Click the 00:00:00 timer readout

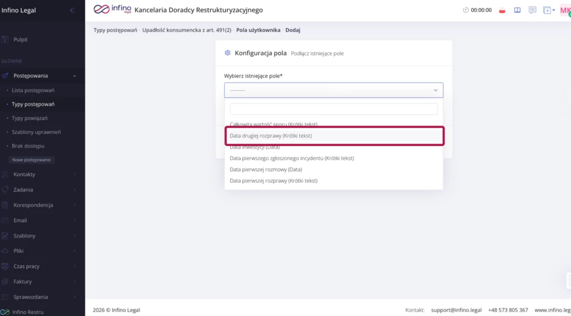click(x=481, y=10)
